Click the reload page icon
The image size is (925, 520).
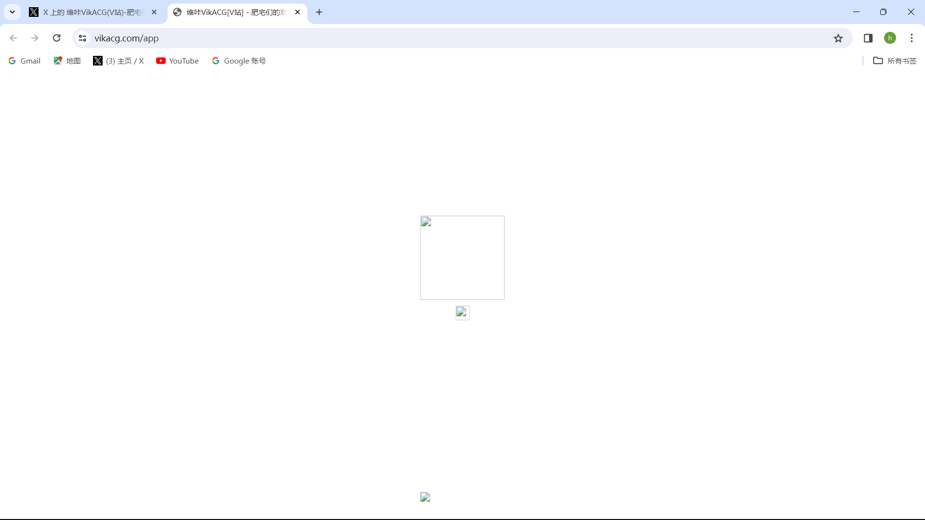tap(56, 38)
